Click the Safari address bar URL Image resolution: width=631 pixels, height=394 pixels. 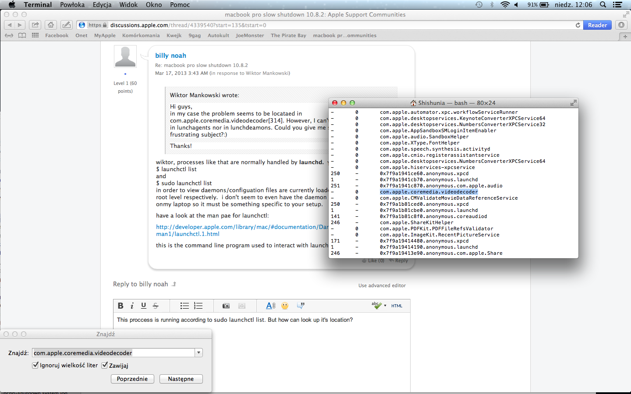point(188,25)
